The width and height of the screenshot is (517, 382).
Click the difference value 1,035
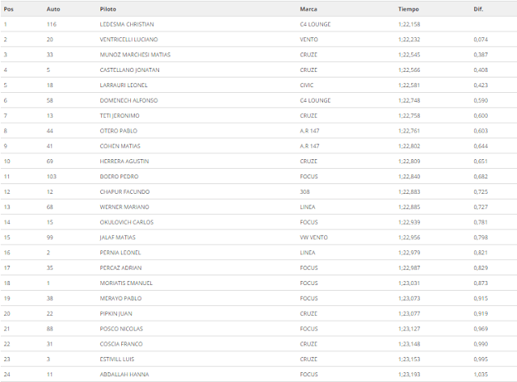point(481,375)
